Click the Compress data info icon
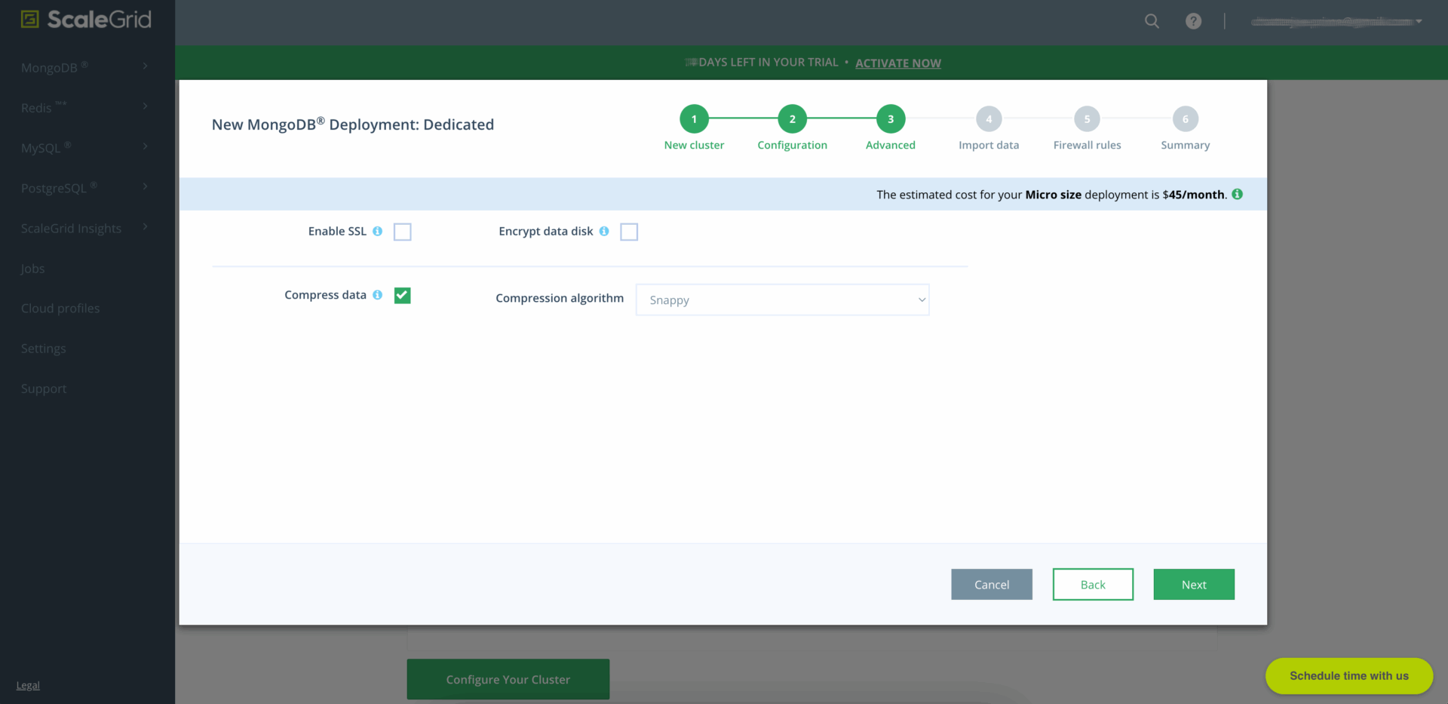The width and height of the screenshot is (1448, 704). (x=378, y=295)
